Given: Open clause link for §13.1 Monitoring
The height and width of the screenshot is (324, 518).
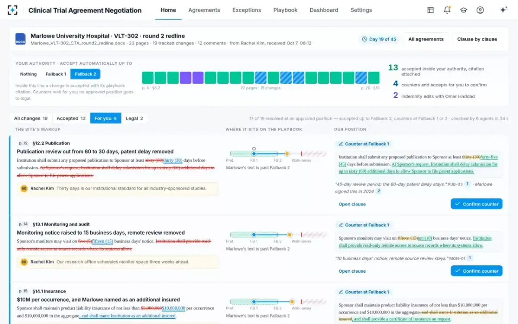Looking at the screenshot, I should pos(352,271).
